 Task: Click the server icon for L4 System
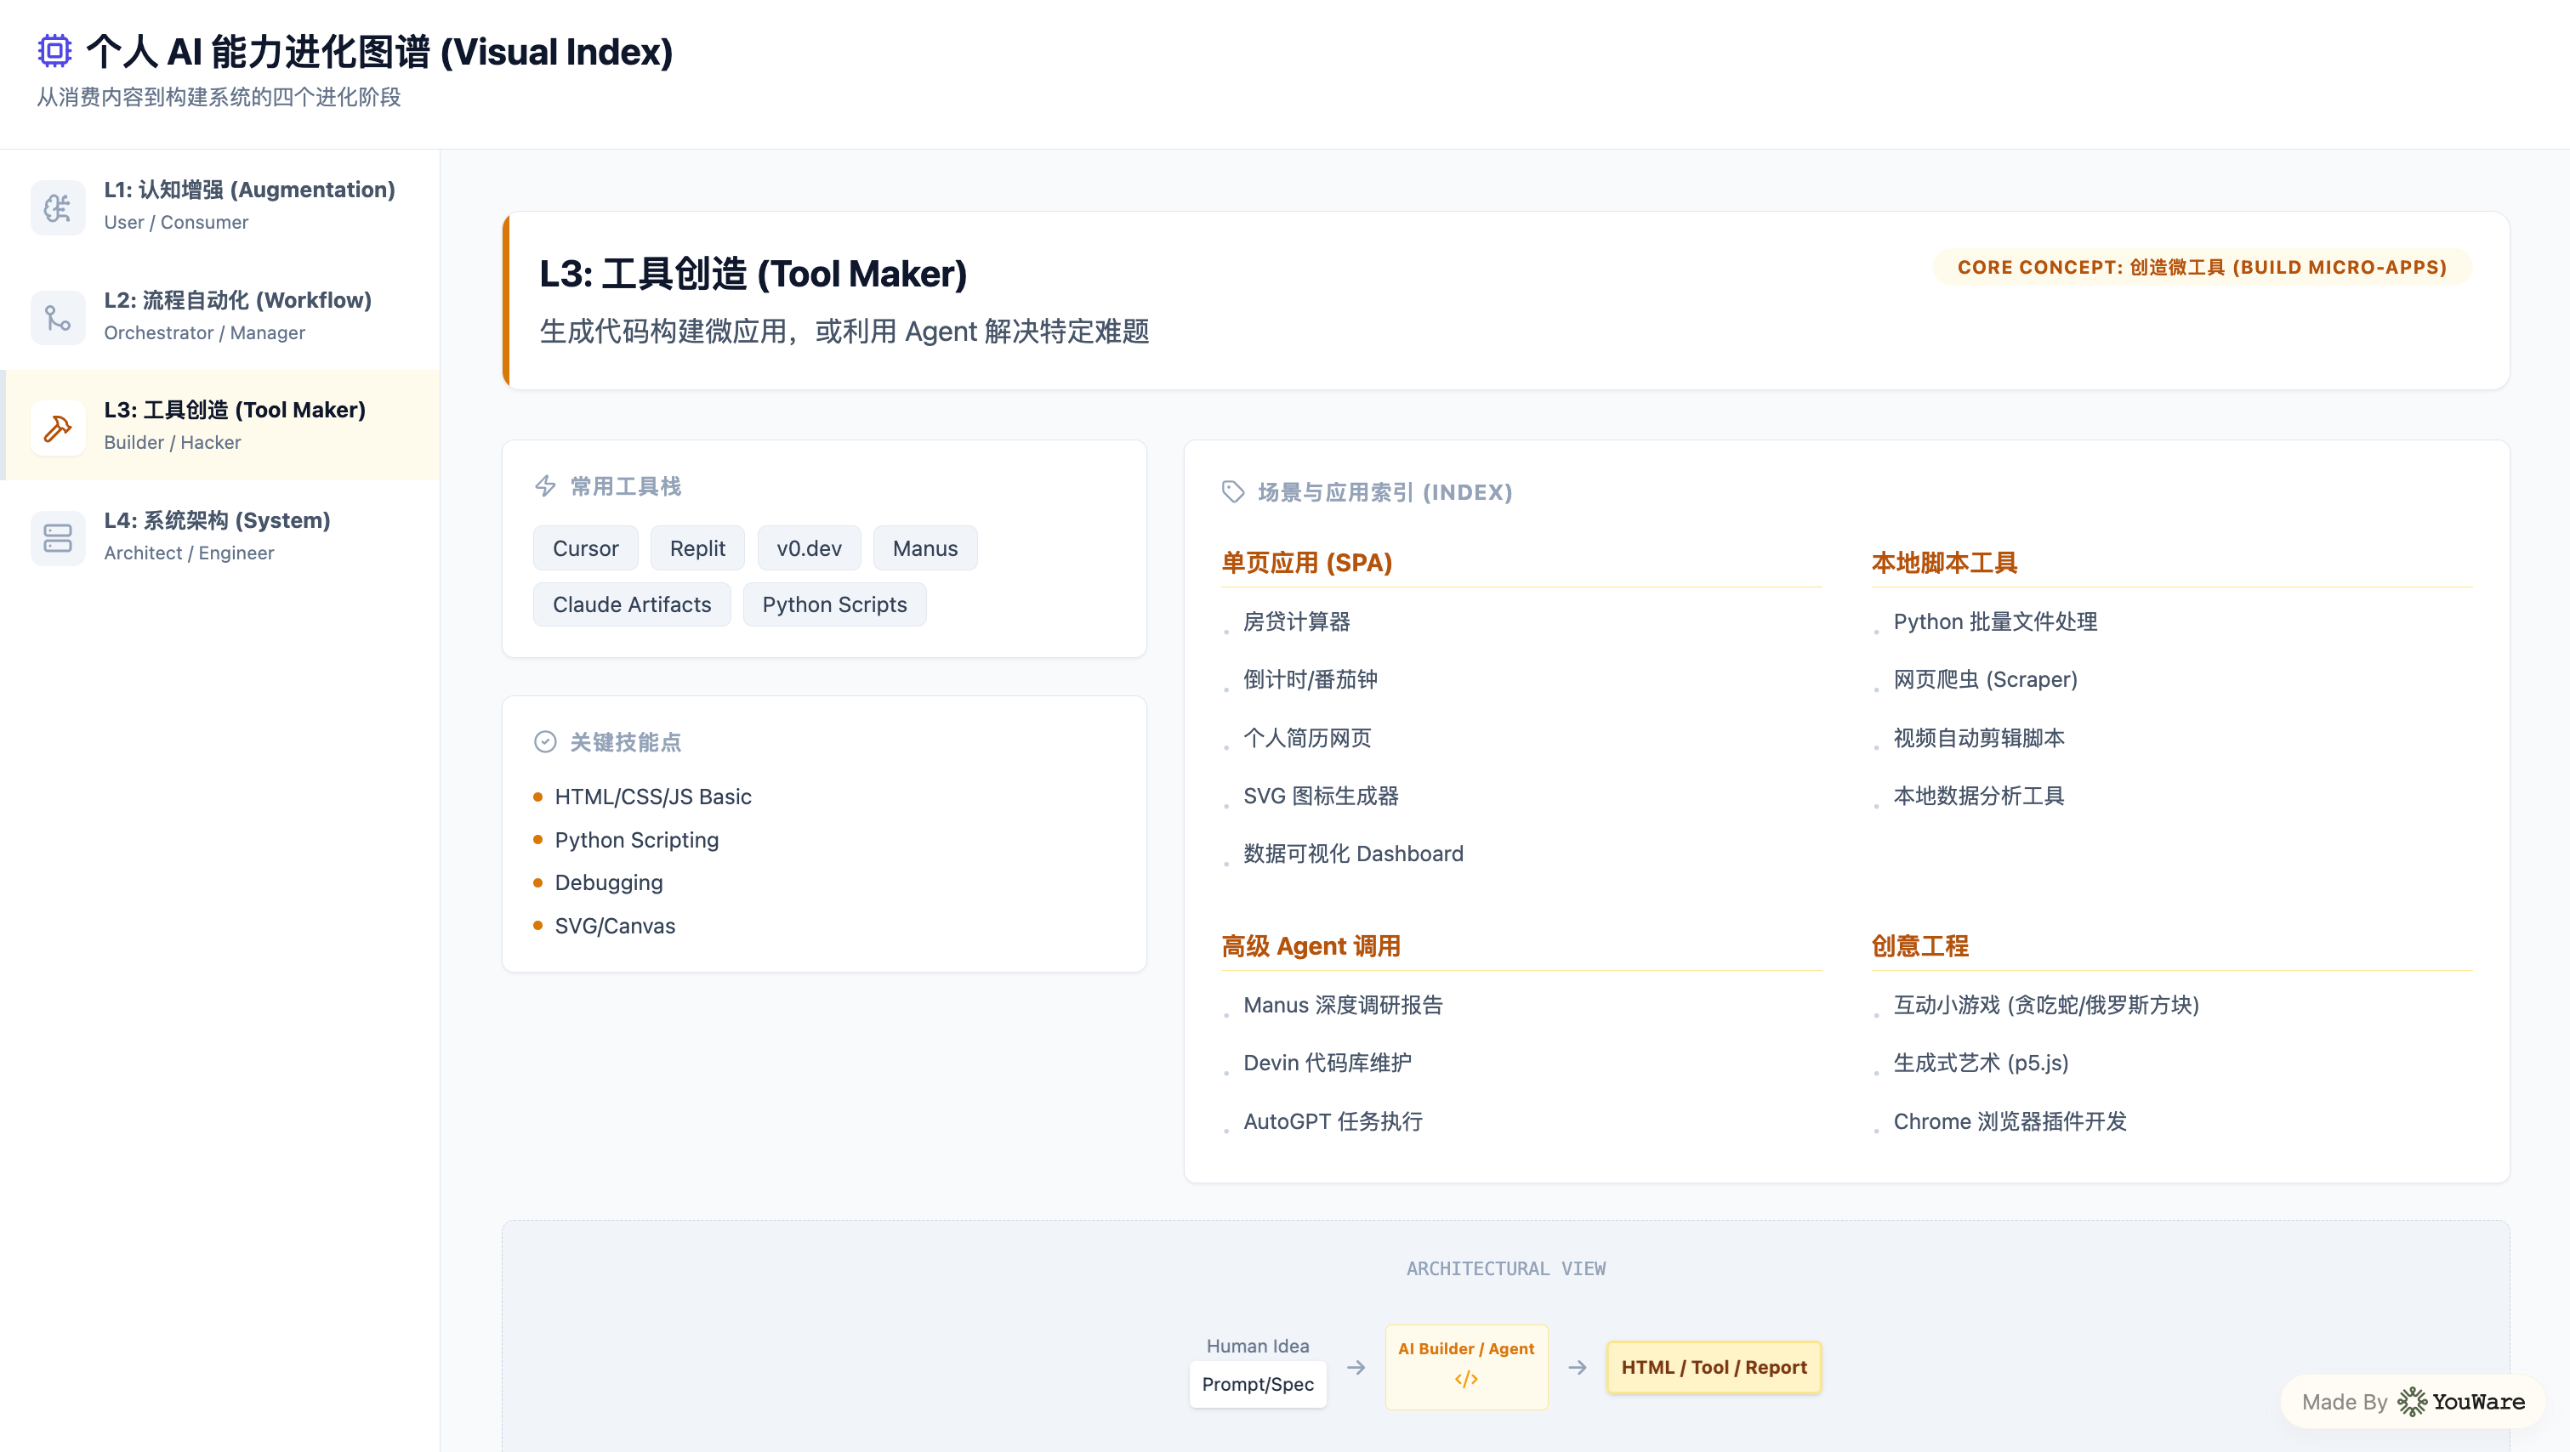58,537
